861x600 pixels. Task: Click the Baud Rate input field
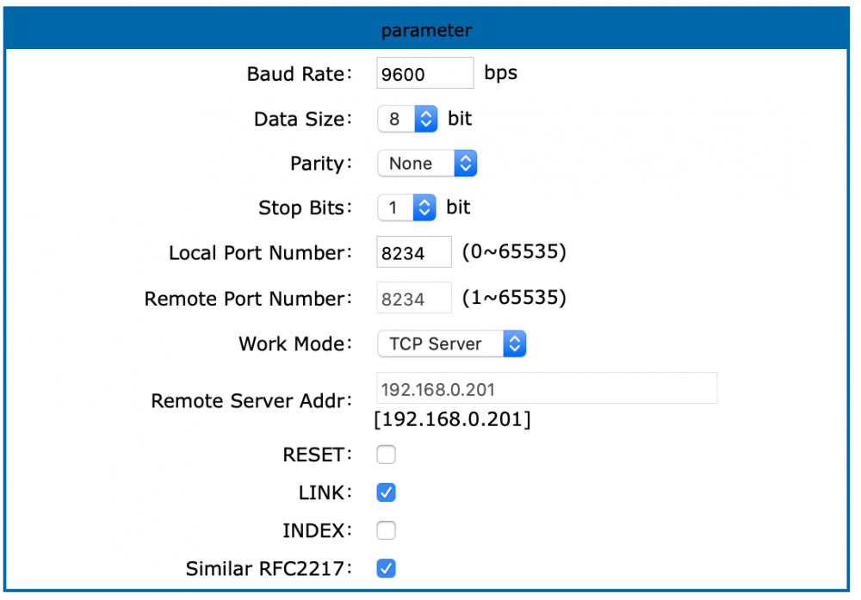pyautogui.click(x=424, y=73)
